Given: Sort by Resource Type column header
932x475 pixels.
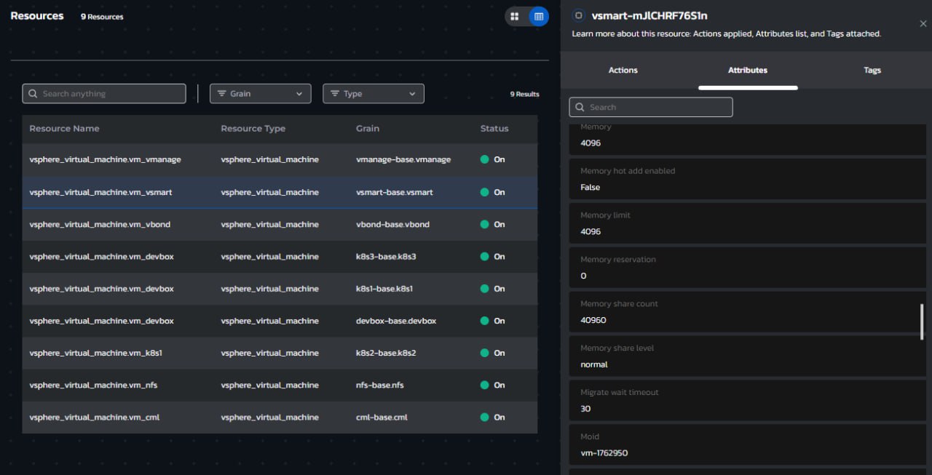Looking at the screenshot, I should coord(253,129).
